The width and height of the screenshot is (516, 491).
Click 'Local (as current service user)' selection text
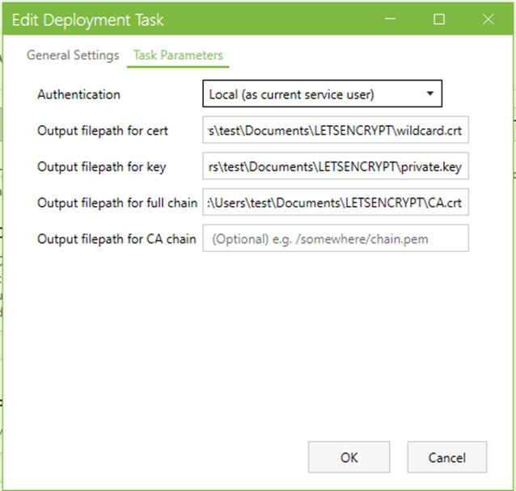click(x=291, y=94)
